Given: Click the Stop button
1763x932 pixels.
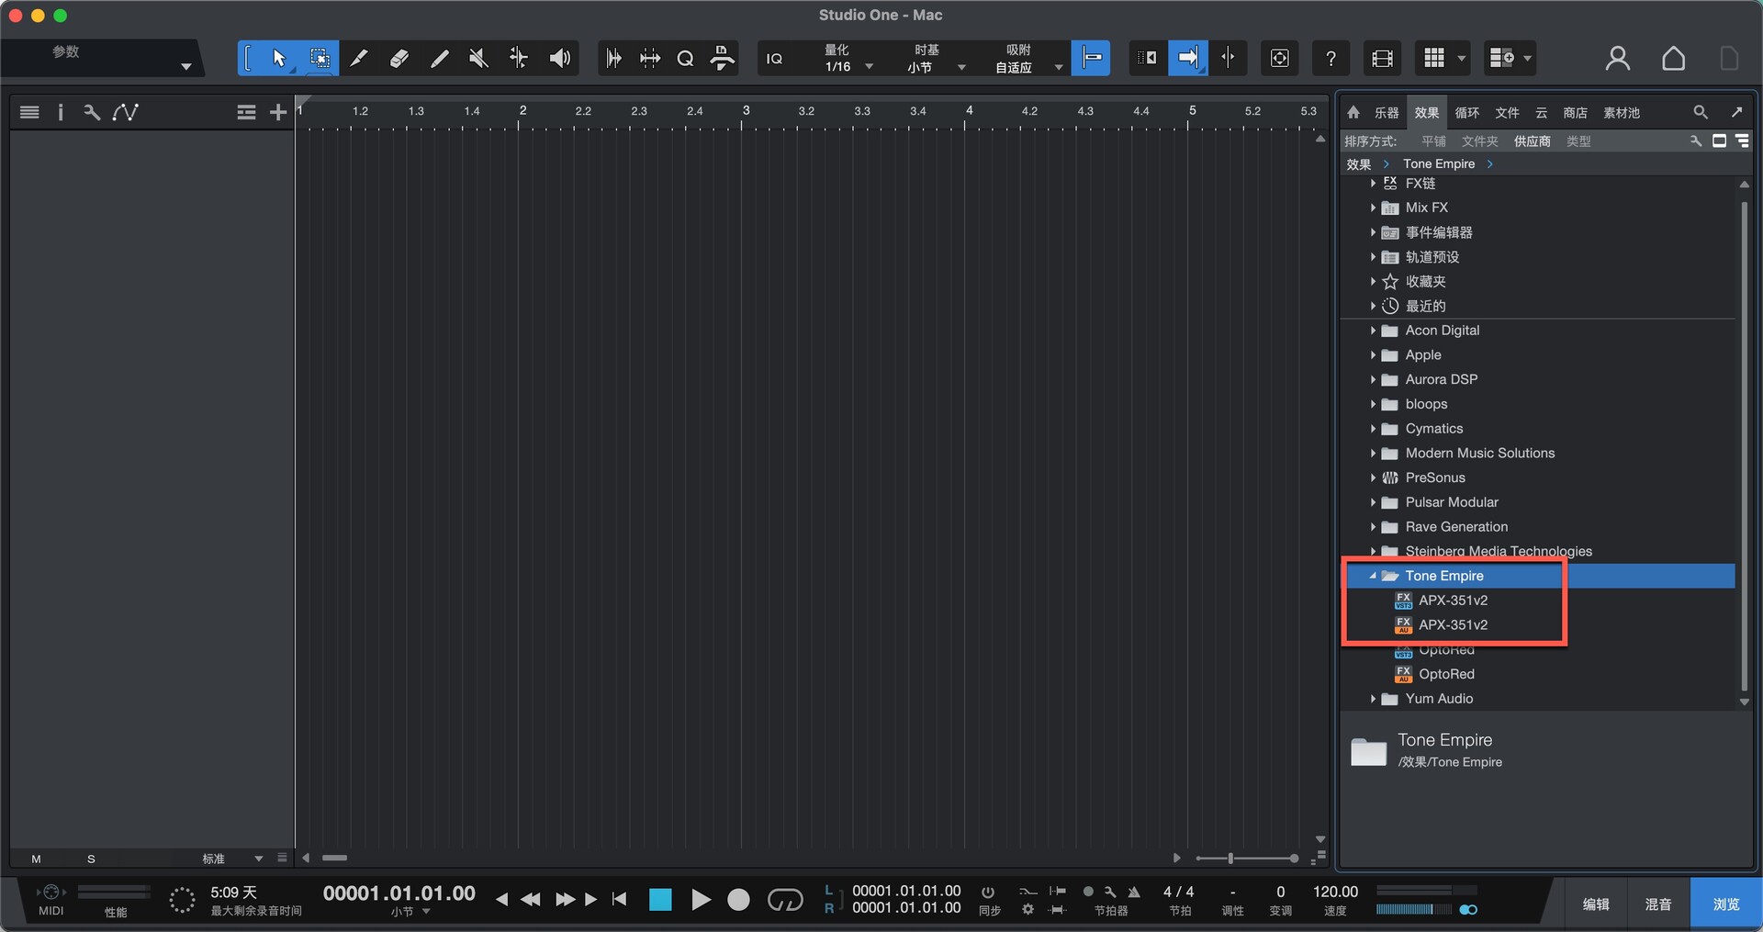Looking at the screenshot, I should pyautogui.click(x=660, y=900).
